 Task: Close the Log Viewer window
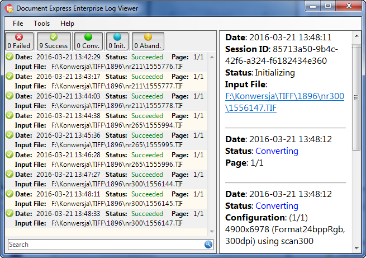349,6
